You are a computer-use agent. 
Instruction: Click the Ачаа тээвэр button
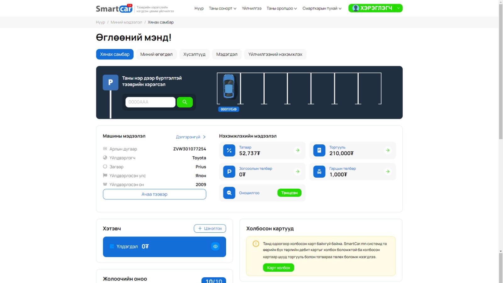click(154, 194)
